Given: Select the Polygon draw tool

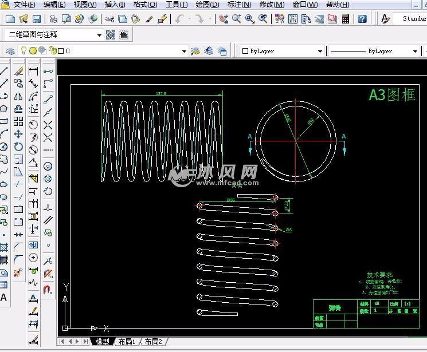Looking at the screenshot, I should tap(3, 109).
